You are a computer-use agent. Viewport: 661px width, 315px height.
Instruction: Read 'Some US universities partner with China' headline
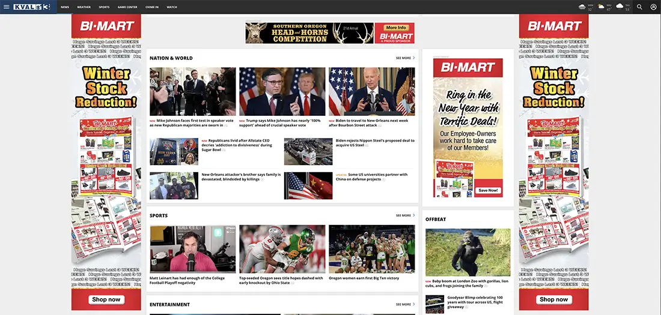click(372, 177)
